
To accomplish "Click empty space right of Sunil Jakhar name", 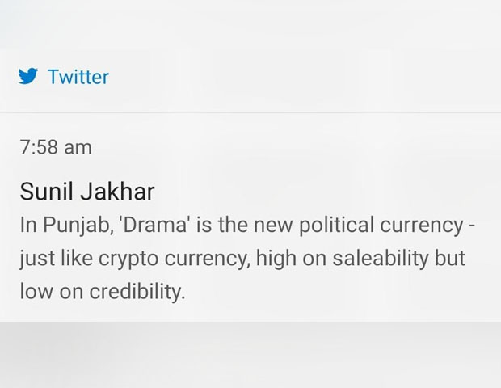I will click(326, 192).
